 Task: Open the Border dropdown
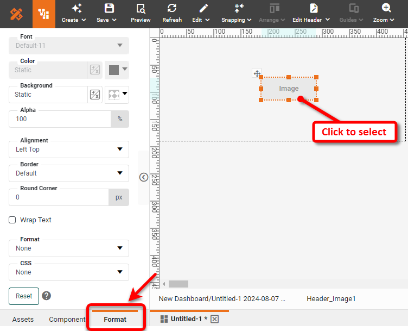click(69, 173)
